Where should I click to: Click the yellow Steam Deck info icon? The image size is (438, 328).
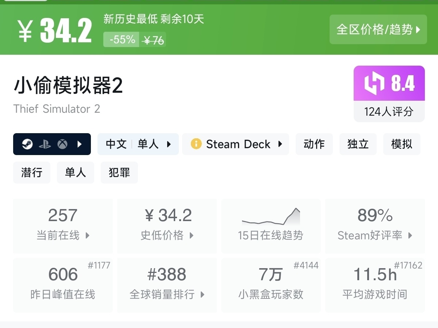(x=196, y=144)
